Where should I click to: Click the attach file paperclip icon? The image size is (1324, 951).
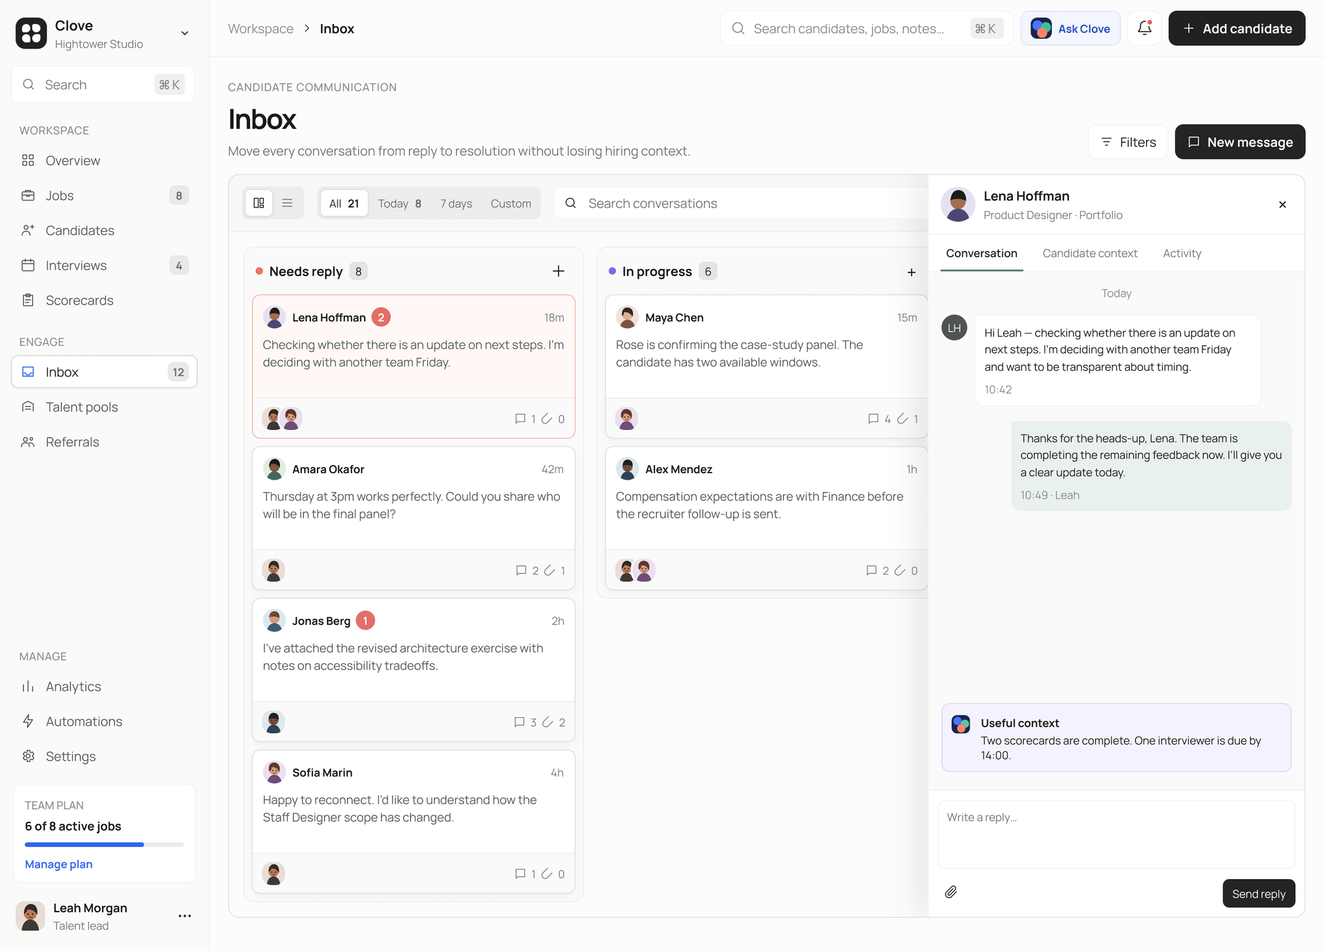(950, 892)
